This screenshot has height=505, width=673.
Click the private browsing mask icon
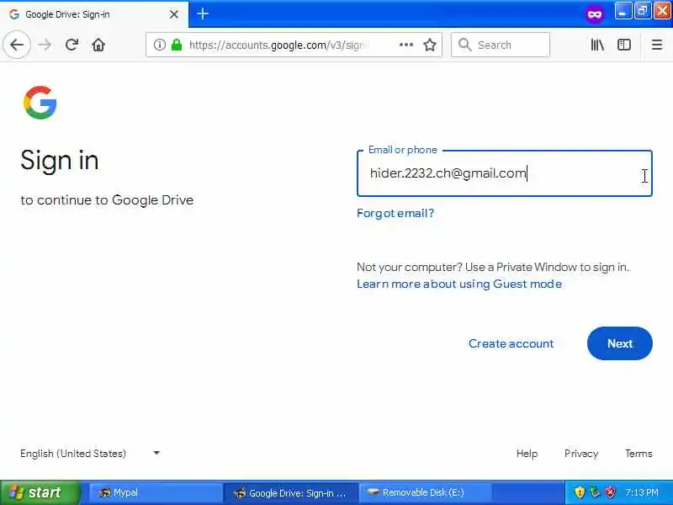595,14
